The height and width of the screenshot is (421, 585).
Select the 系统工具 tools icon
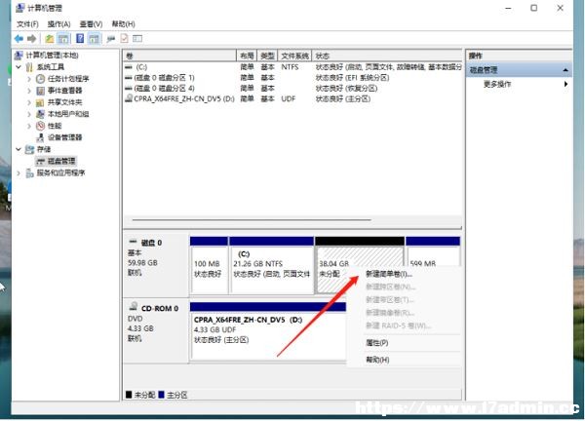click(x=29, y=67)
